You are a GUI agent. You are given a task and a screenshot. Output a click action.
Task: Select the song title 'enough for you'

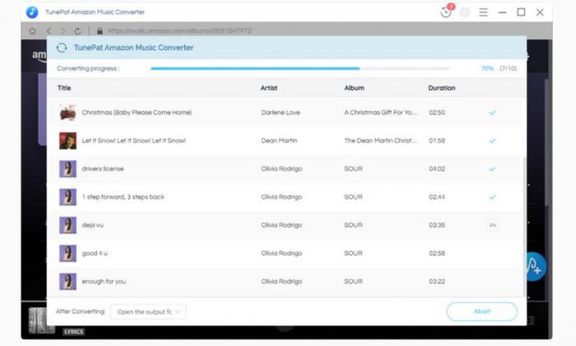tap(104, 281)
